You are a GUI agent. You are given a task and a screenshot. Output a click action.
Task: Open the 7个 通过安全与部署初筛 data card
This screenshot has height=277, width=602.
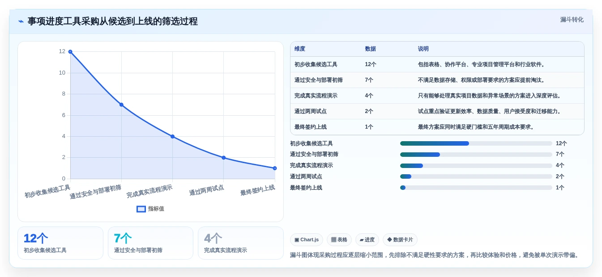pyautogui.click(x=150, y=243)
